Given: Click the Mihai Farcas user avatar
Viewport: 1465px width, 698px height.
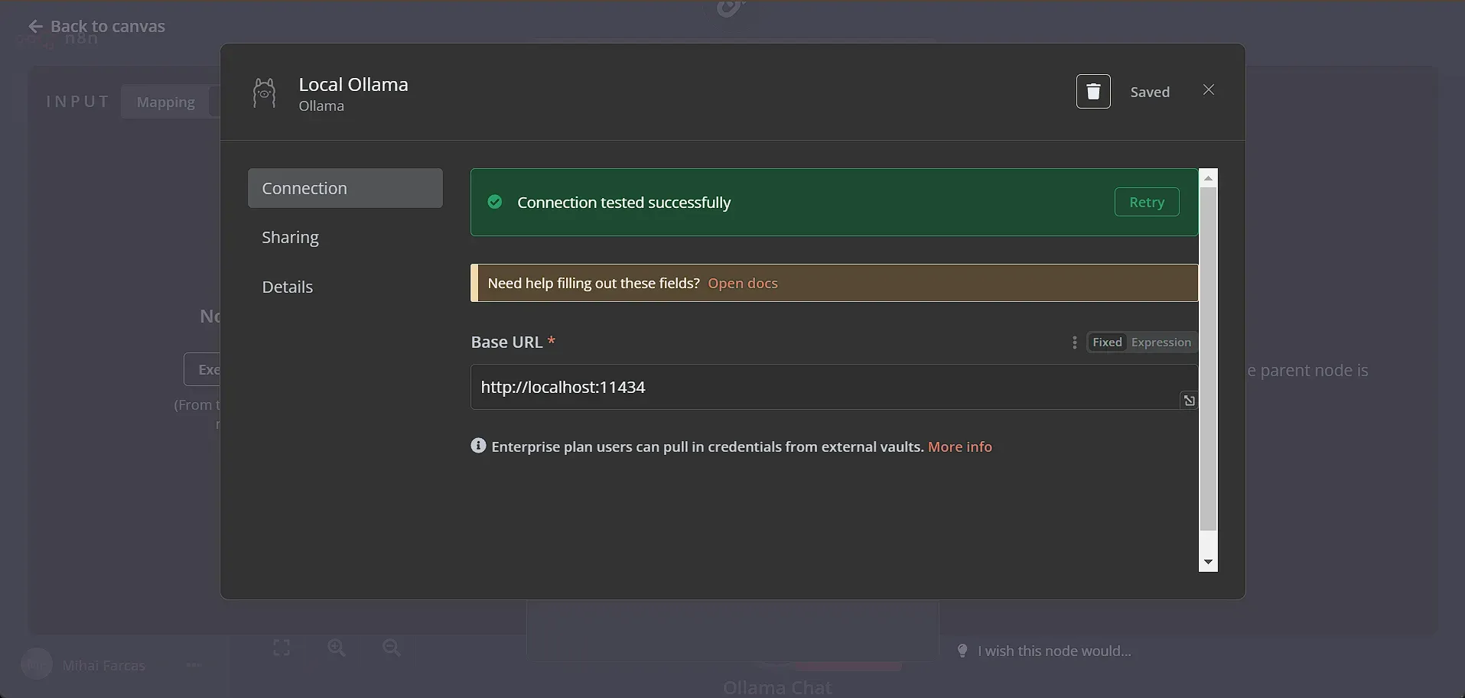Looking at the screenshot, I should (35, 664).
